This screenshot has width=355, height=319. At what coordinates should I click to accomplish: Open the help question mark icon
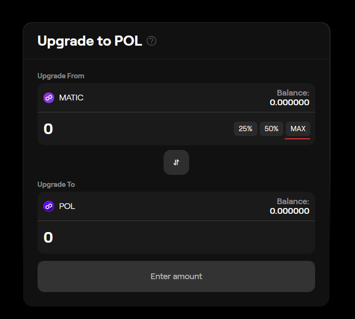click(152, 41)
